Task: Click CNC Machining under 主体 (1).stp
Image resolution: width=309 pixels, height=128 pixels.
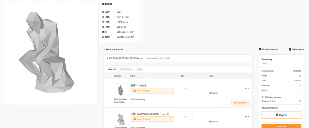Action: coord(138,99)
